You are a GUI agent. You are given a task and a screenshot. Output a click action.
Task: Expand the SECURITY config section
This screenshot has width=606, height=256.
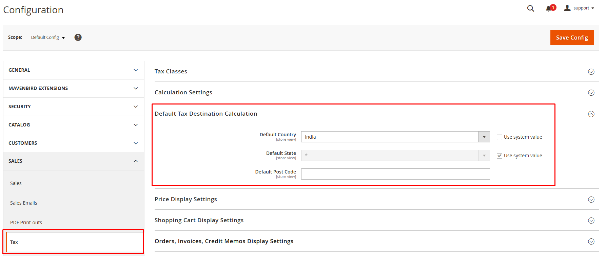coord(74,107)
